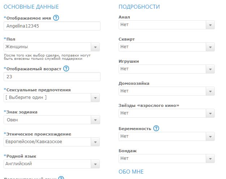Click the partially visible help icon at bottom
This screenshot has width=226, height=179.
(61, 178)
